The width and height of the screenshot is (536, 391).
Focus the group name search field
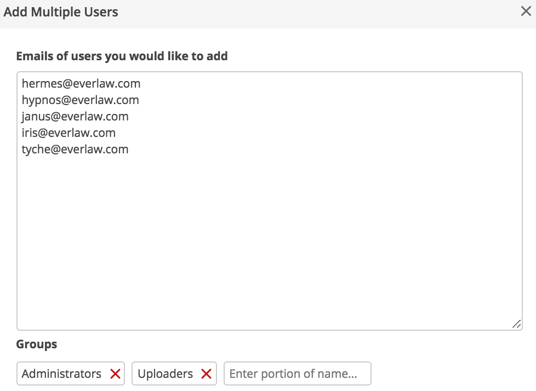[298, 373]
